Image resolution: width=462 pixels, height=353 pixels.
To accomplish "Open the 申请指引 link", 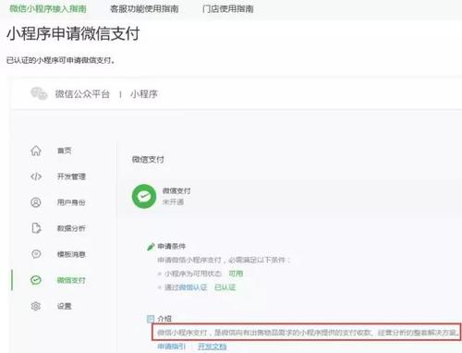I will 172,347.
